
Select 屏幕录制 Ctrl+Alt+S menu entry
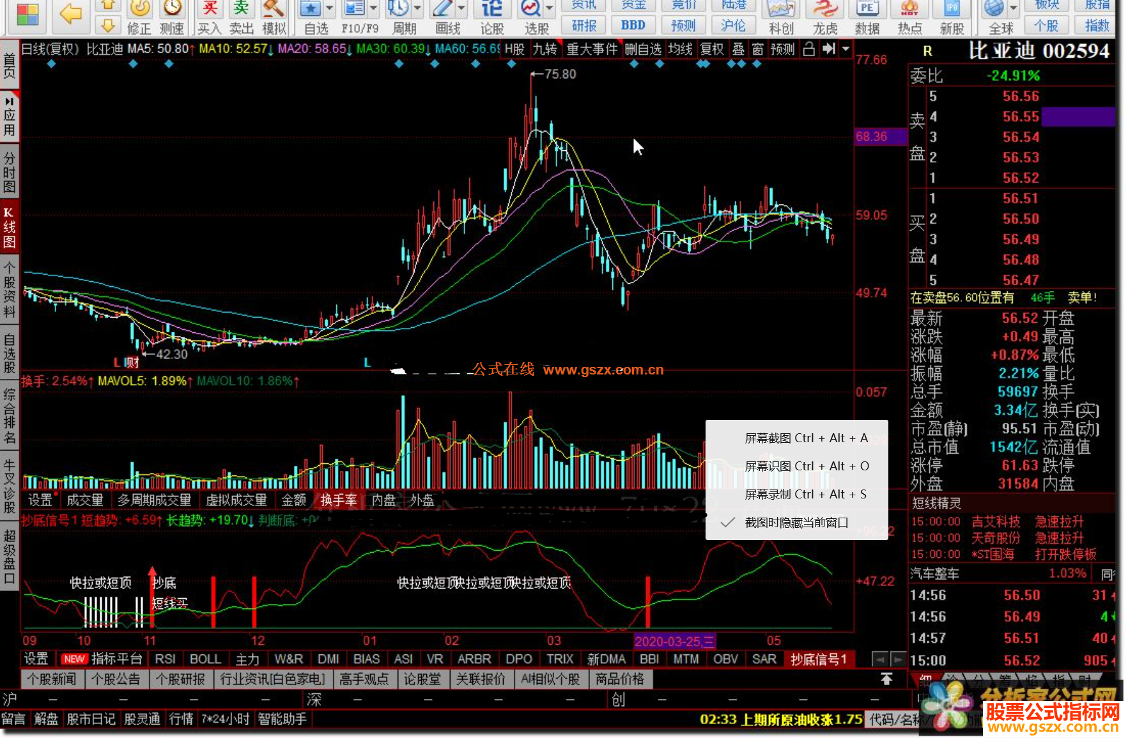coord(796,495)
